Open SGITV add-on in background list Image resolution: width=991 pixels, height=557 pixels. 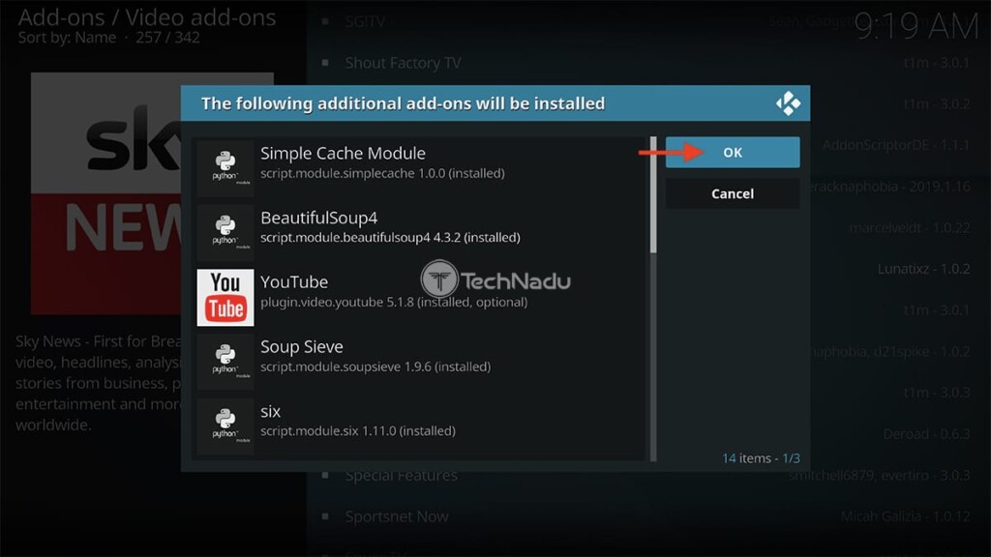click(x=365, y=21)
